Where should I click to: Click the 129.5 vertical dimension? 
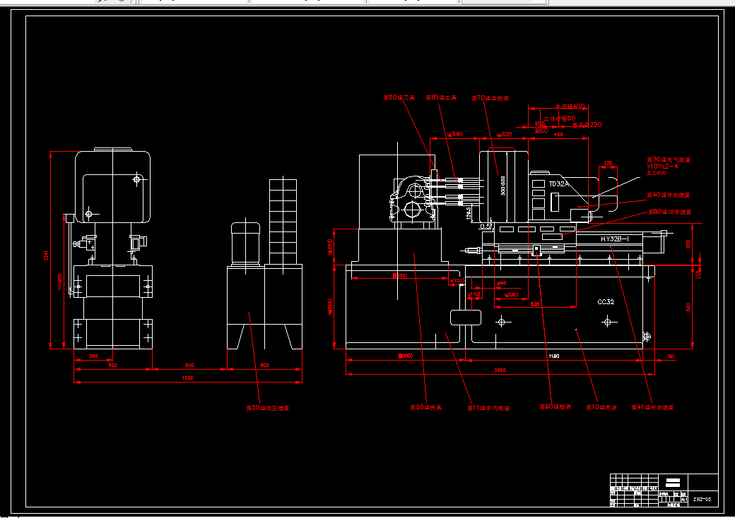point(469,213)
